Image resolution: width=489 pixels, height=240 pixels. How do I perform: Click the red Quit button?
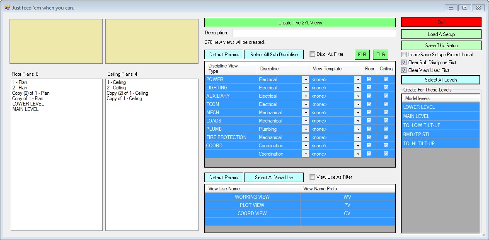tap(441, 22)
